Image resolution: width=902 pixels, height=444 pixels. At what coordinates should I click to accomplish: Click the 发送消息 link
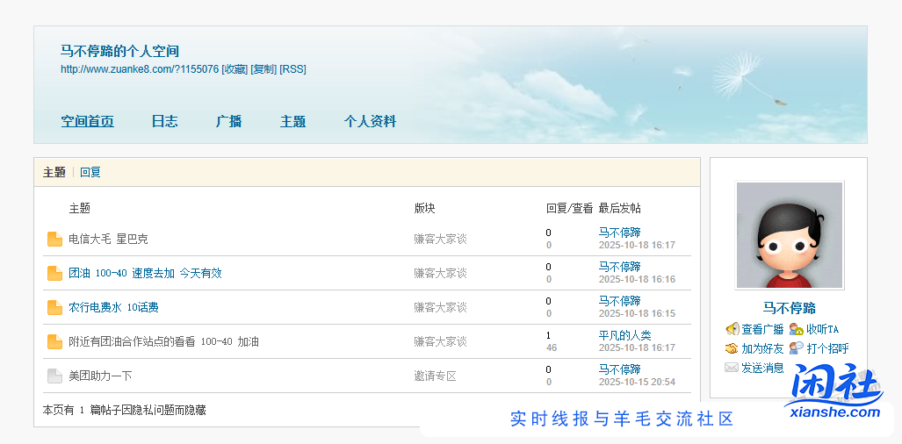tap(762, 368)
